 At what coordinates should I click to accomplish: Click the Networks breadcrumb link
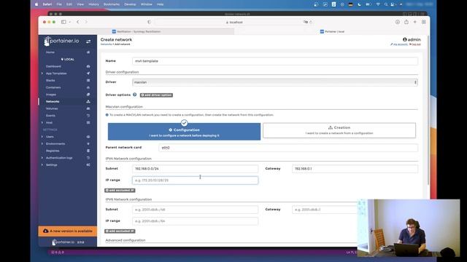click(x=107, y=44)
